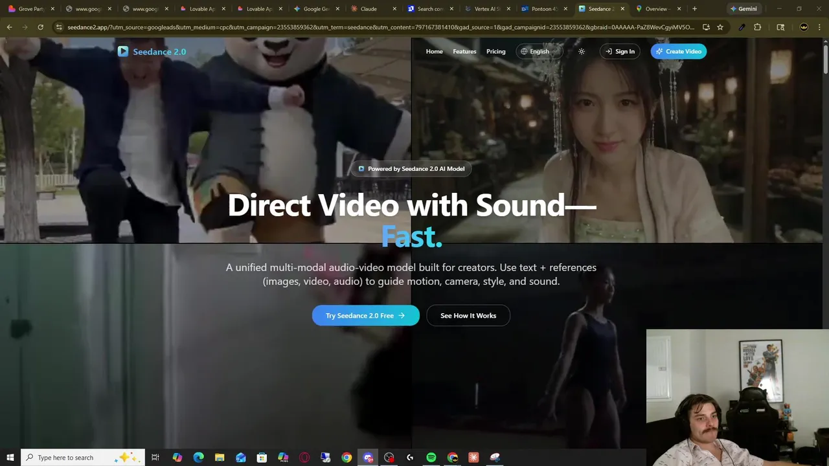The width and height of the screenshot is (829, 466).
Task: Click the Sign In button
Action: coord(620,52)
